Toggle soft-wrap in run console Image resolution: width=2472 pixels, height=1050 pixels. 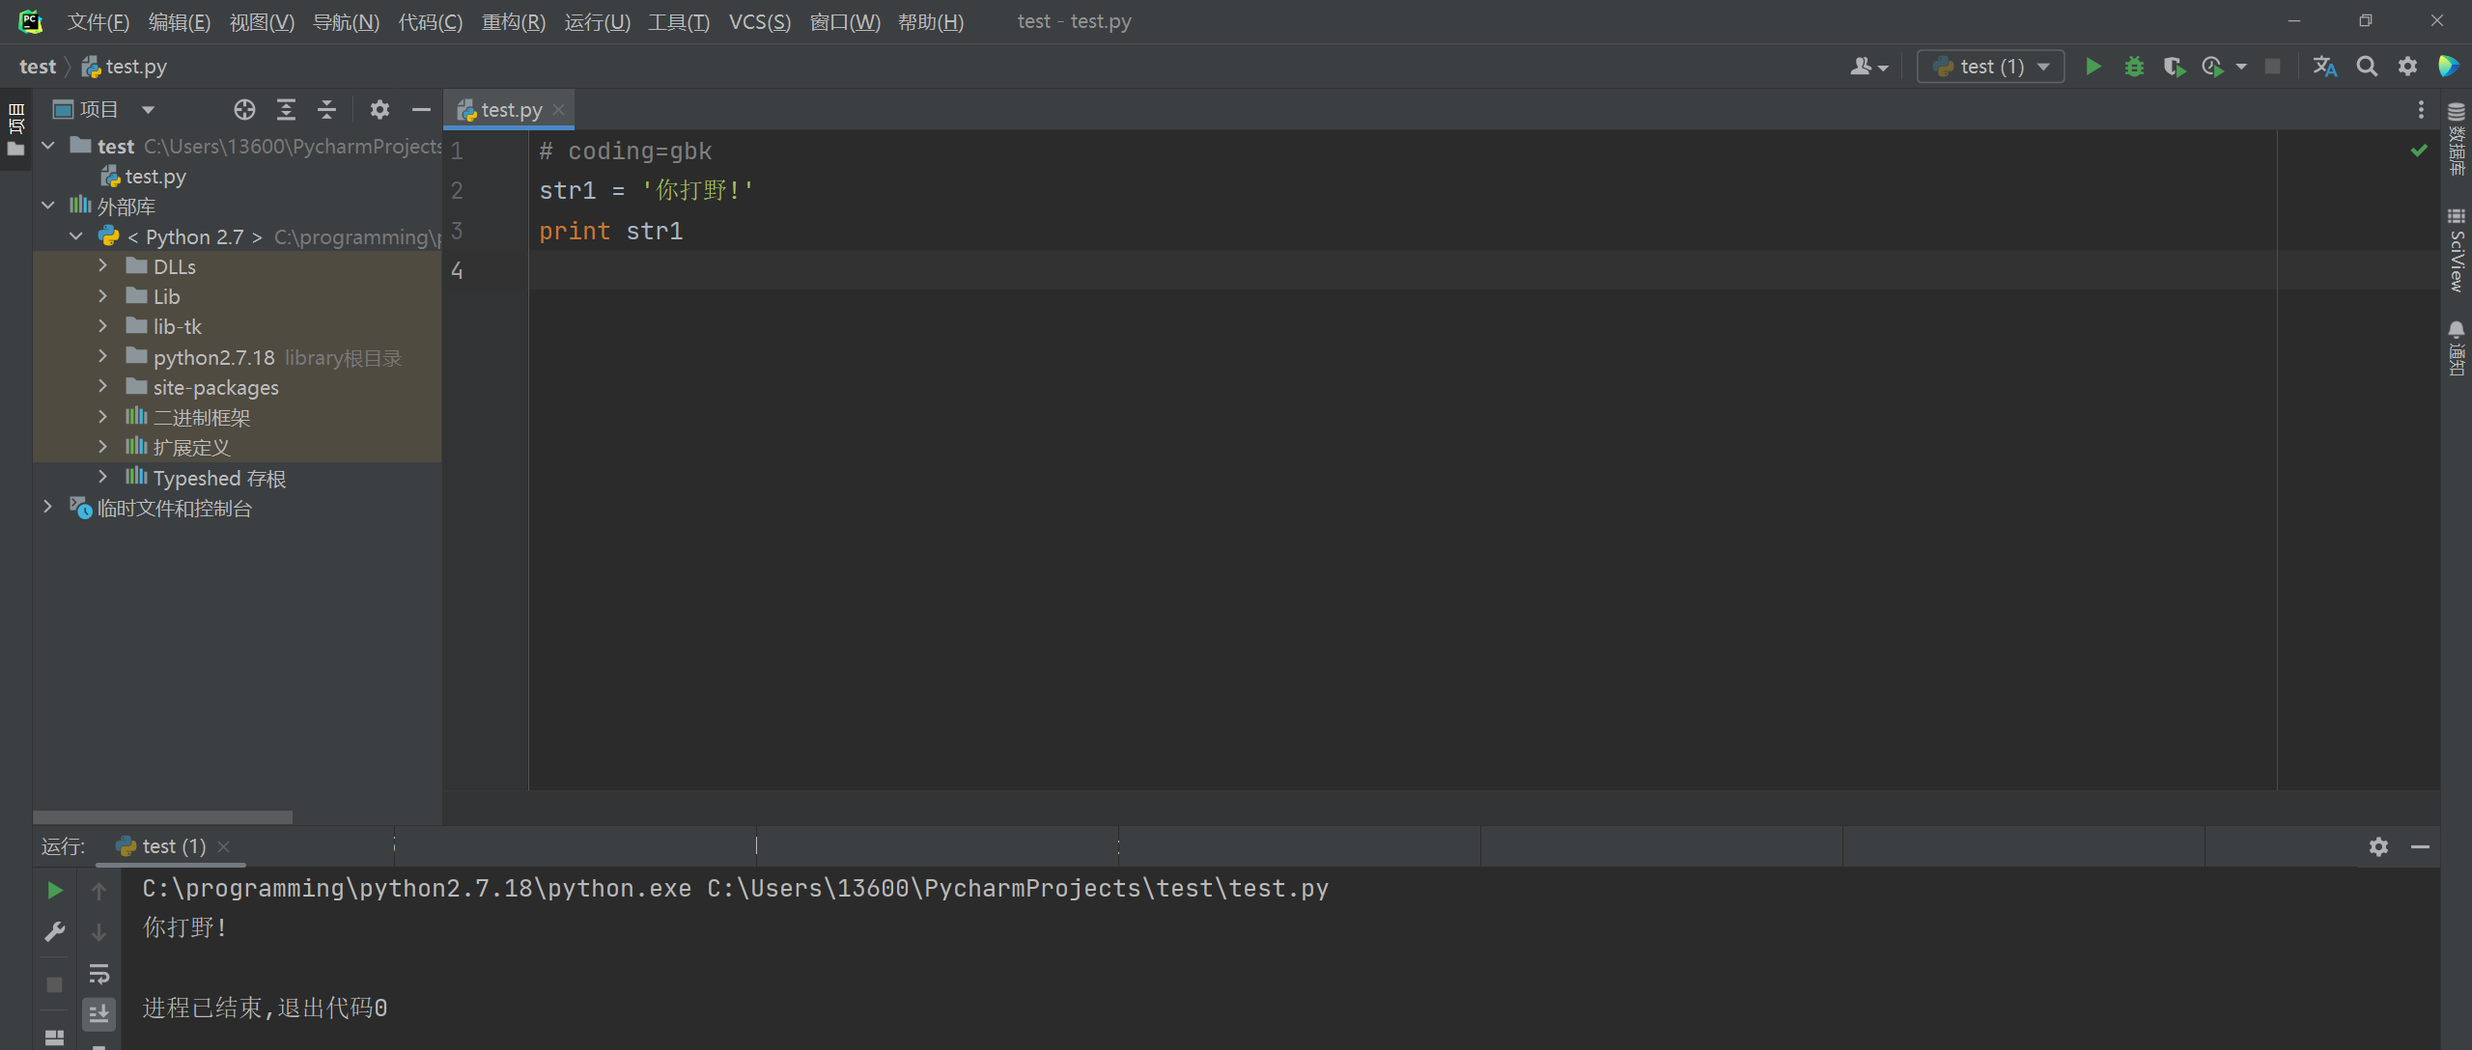(x=98, y=973)
